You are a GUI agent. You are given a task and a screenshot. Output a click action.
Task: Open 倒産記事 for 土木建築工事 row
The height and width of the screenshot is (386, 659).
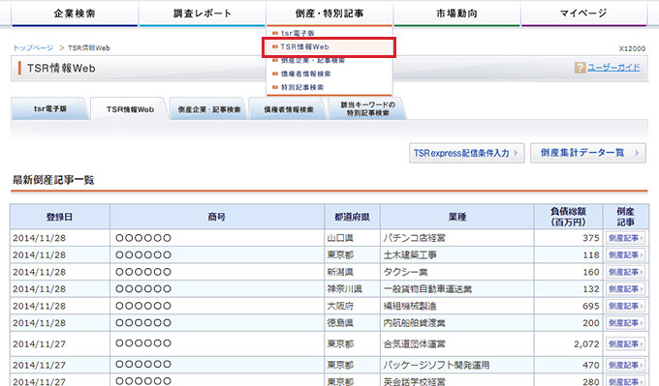click(x=625, y=255)
